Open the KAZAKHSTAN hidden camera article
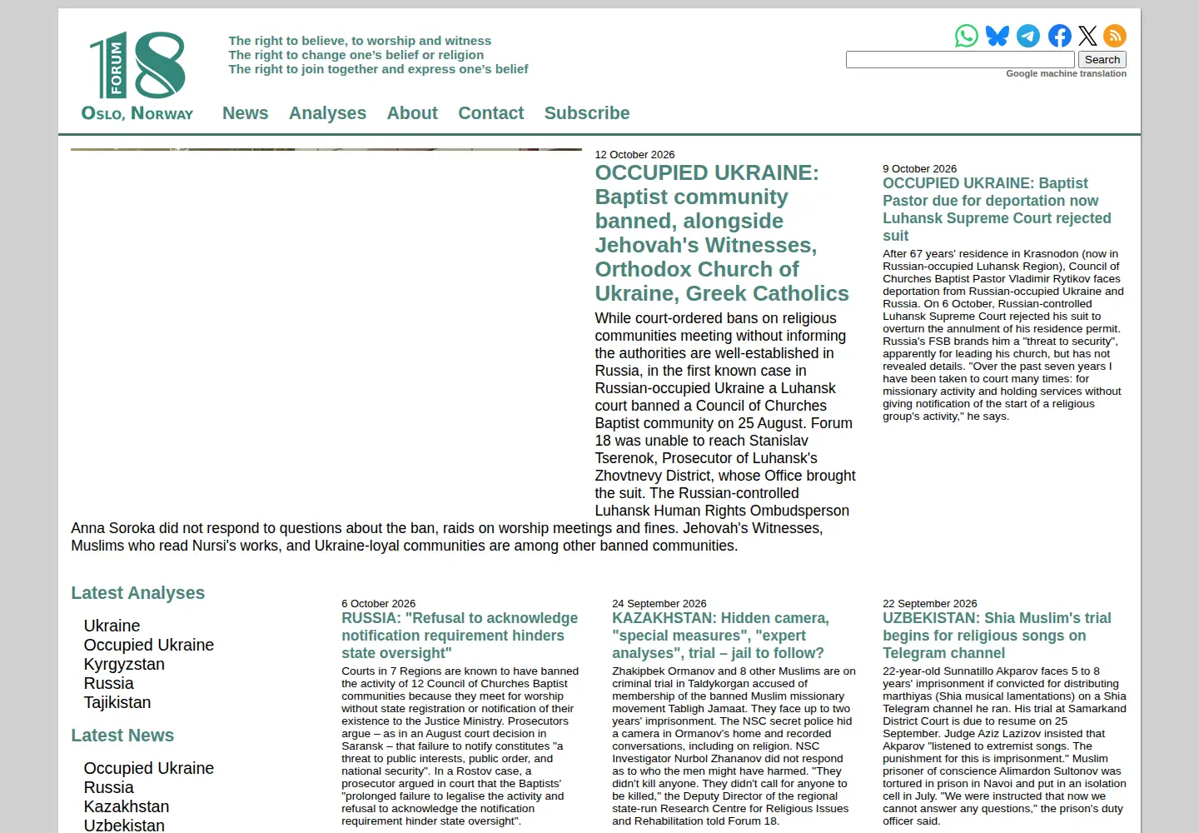 [720, 636]
